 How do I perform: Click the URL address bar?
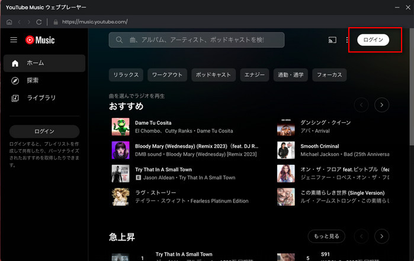click(x=95, y=22)
